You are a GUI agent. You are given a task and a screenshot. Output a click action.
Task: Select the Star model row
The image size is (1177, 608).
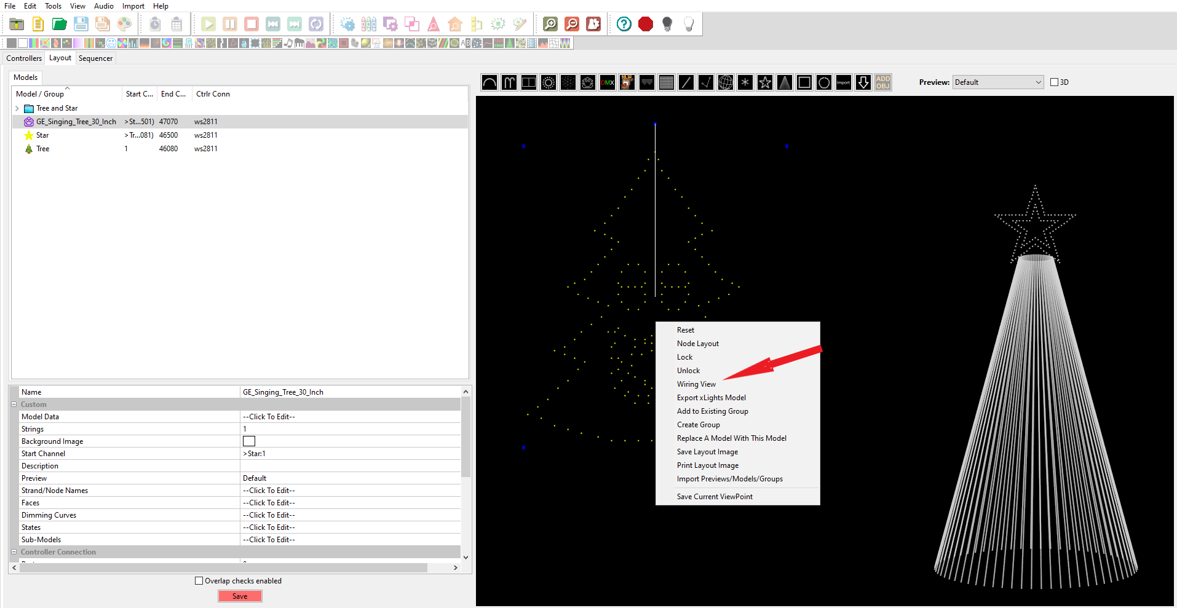pos(240,135)
